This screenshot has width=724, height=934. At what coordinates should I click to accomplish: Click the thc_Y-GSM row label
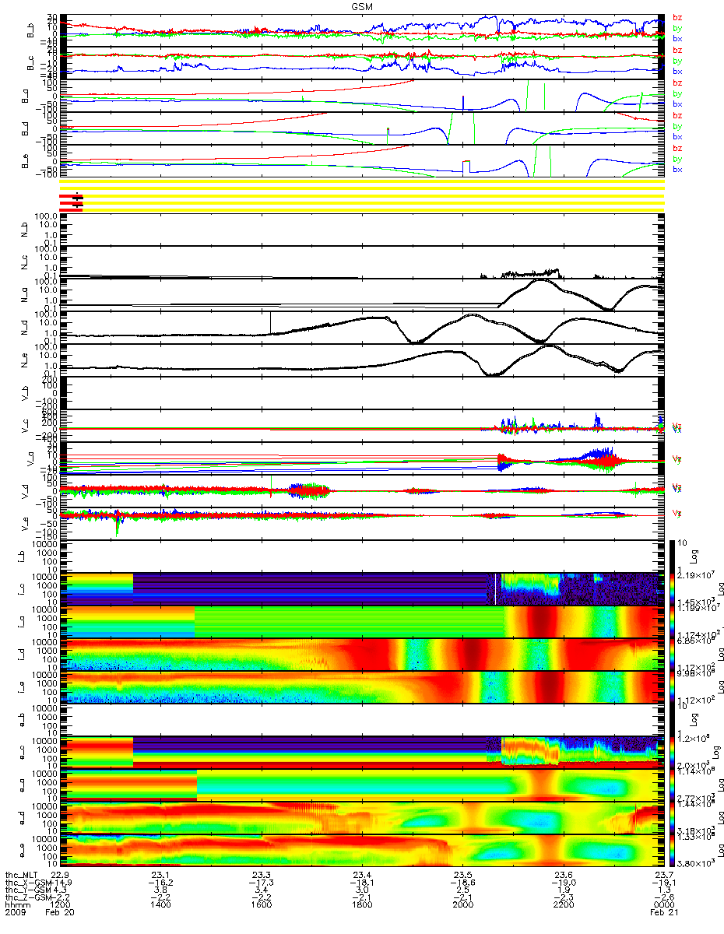coord(28,890)
